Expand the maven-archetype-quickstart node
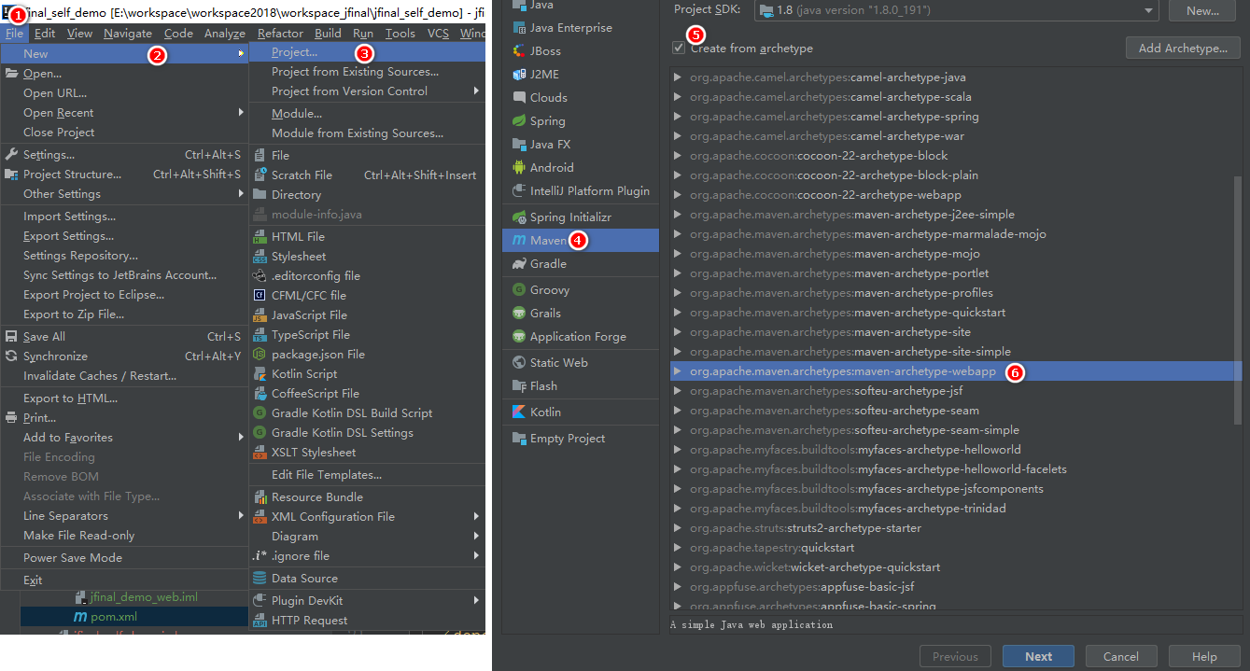 678,313
